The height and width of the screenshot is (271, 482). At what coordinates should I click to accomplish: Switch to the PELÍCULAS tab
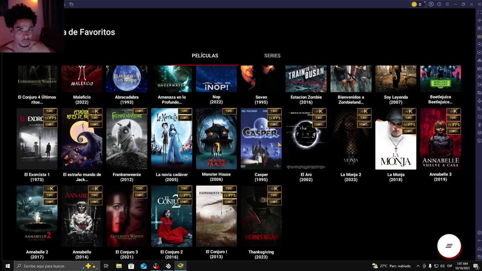pos(205,56)
